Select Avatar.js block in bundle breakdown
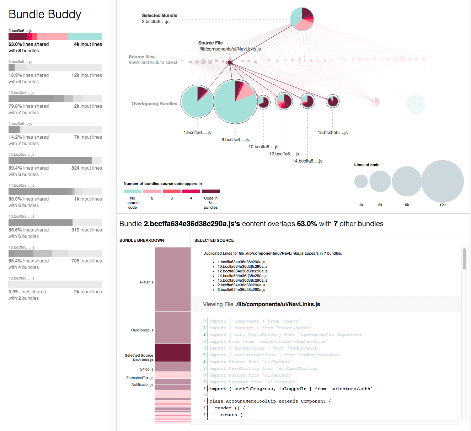 [x=173, y=280]
